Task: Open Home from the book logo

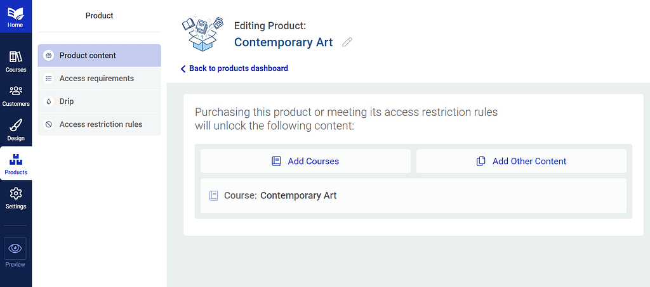Action: (16, 16)
